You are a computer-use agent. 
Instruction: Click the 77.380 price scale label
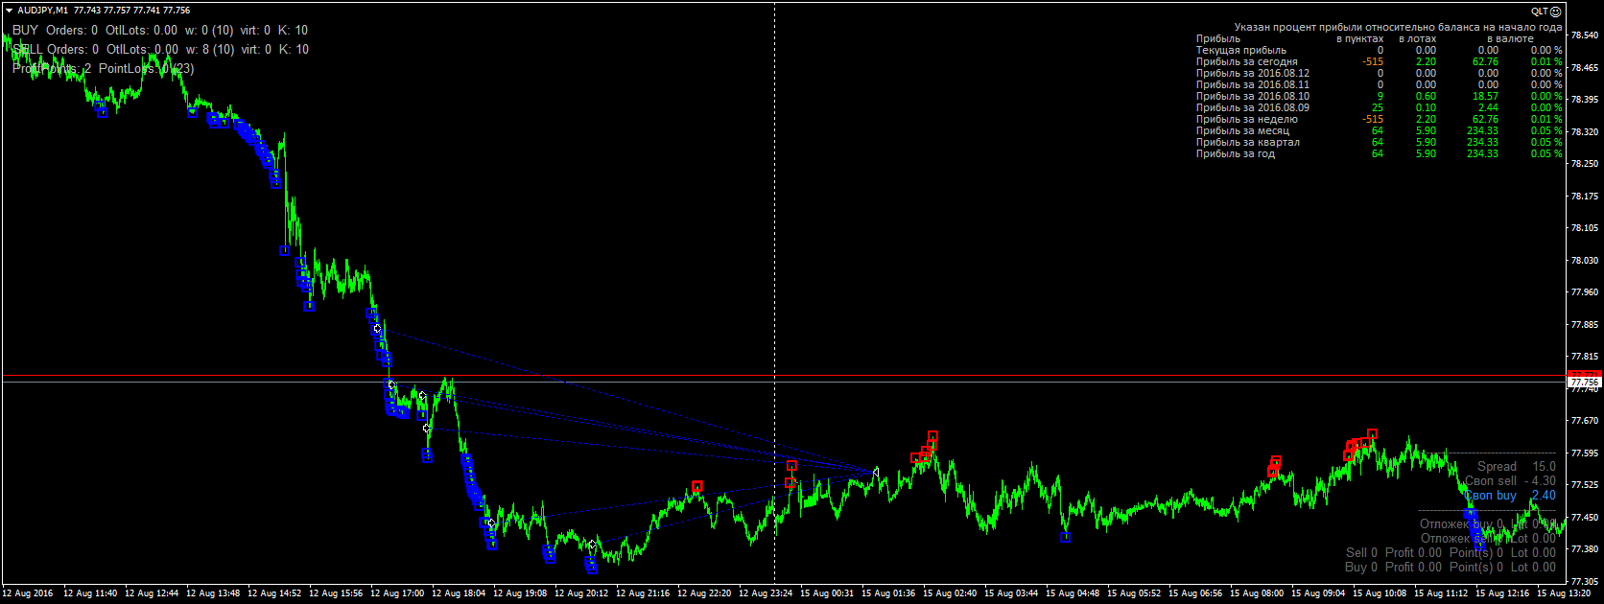[x=1584, y=549]
